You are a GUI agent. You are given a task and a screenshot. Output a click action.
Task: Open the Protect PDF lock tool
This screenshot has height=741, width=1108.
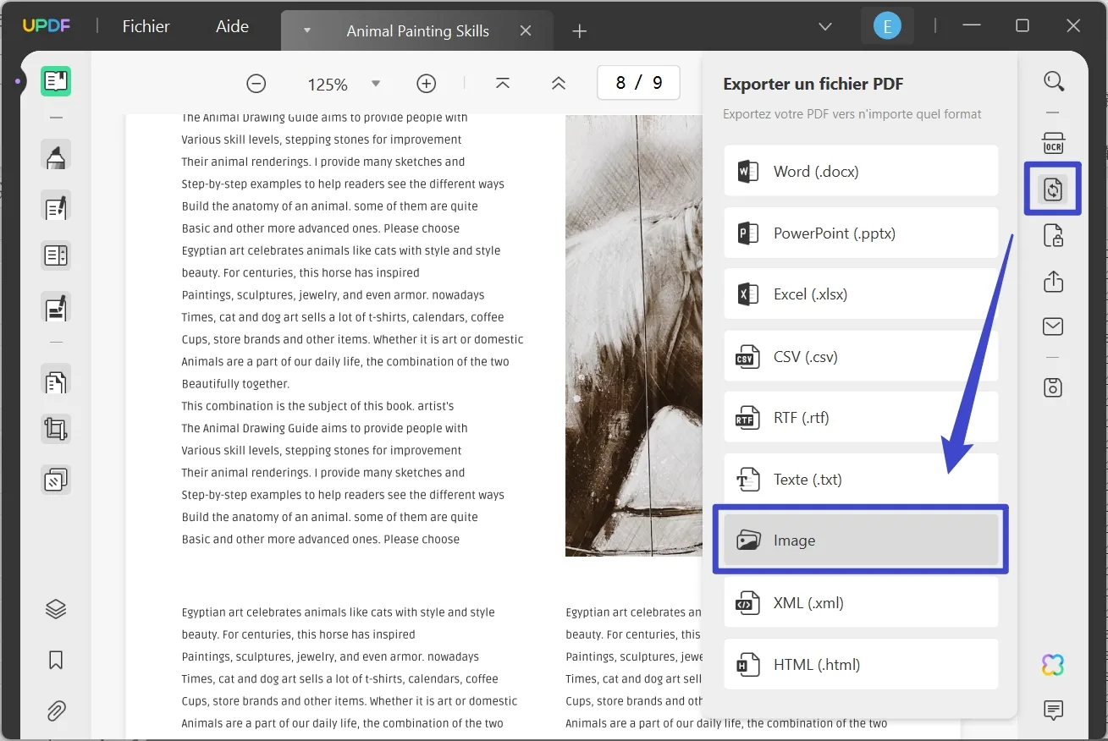click(1054, 235)
